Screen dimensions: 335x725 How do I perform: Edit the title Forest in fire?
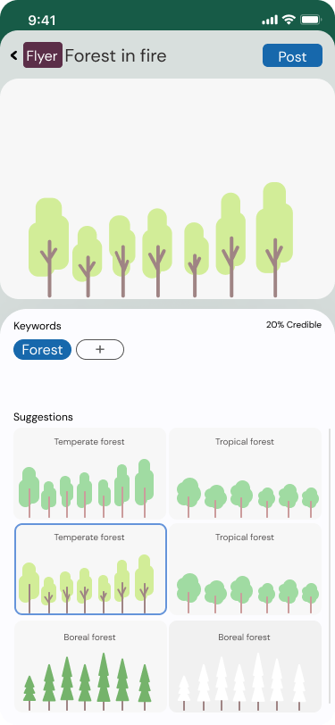115,55
